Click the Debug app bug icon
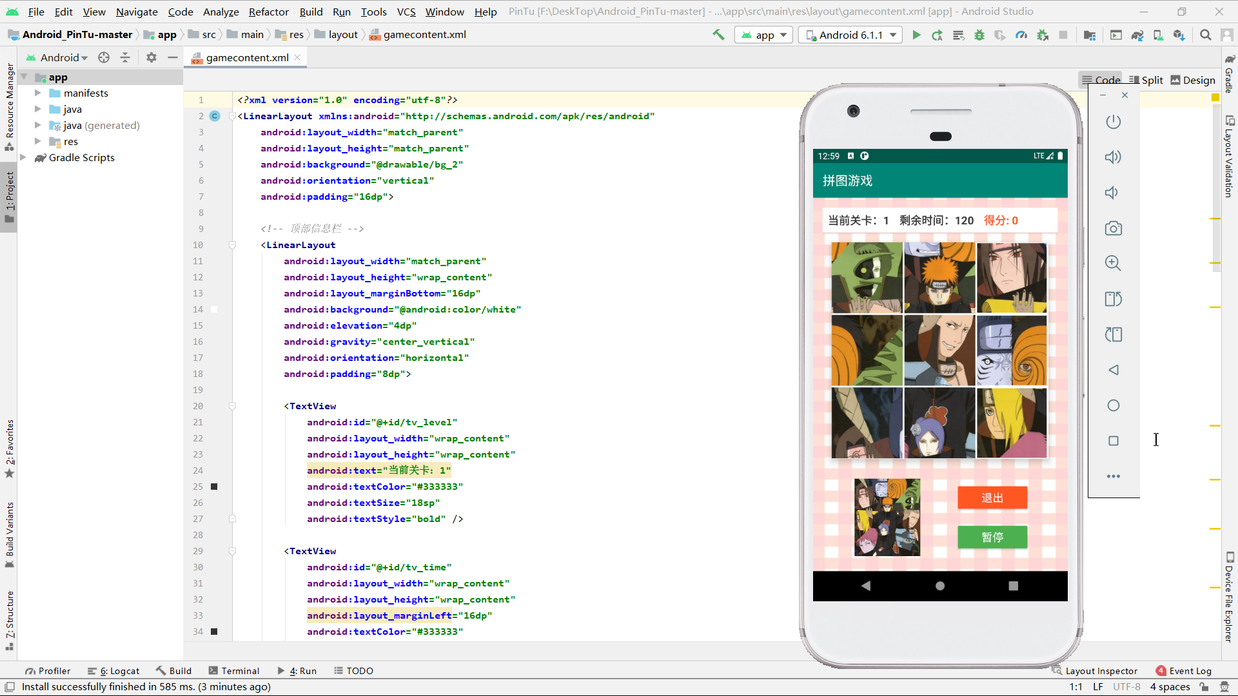Screen dimensions: 1238x696 point(979,35)
